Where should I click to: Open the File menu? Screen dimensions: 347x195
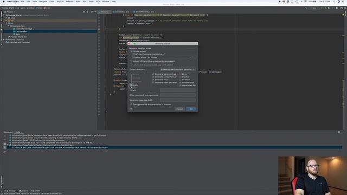(x=23, y=2)
